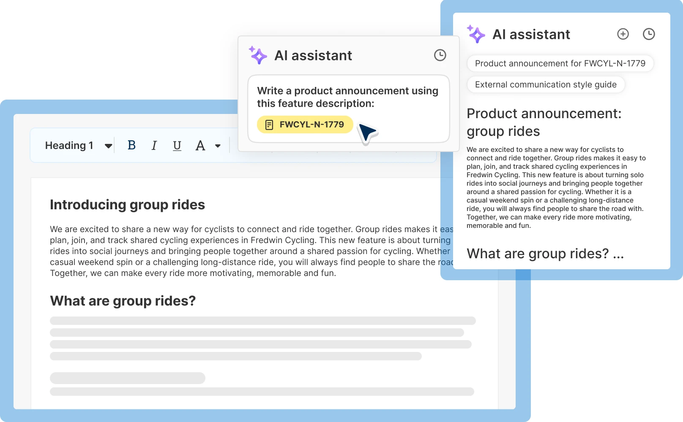Screen dimensions: 683x422
Task: Open the font color swatch control
Action: [200, 146]
